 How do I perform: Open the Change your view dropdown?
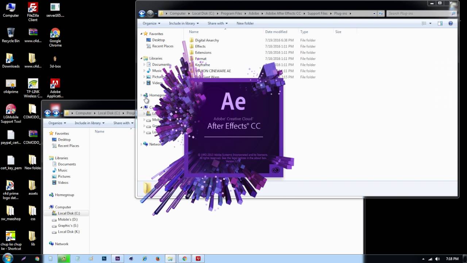pos(431,23)
